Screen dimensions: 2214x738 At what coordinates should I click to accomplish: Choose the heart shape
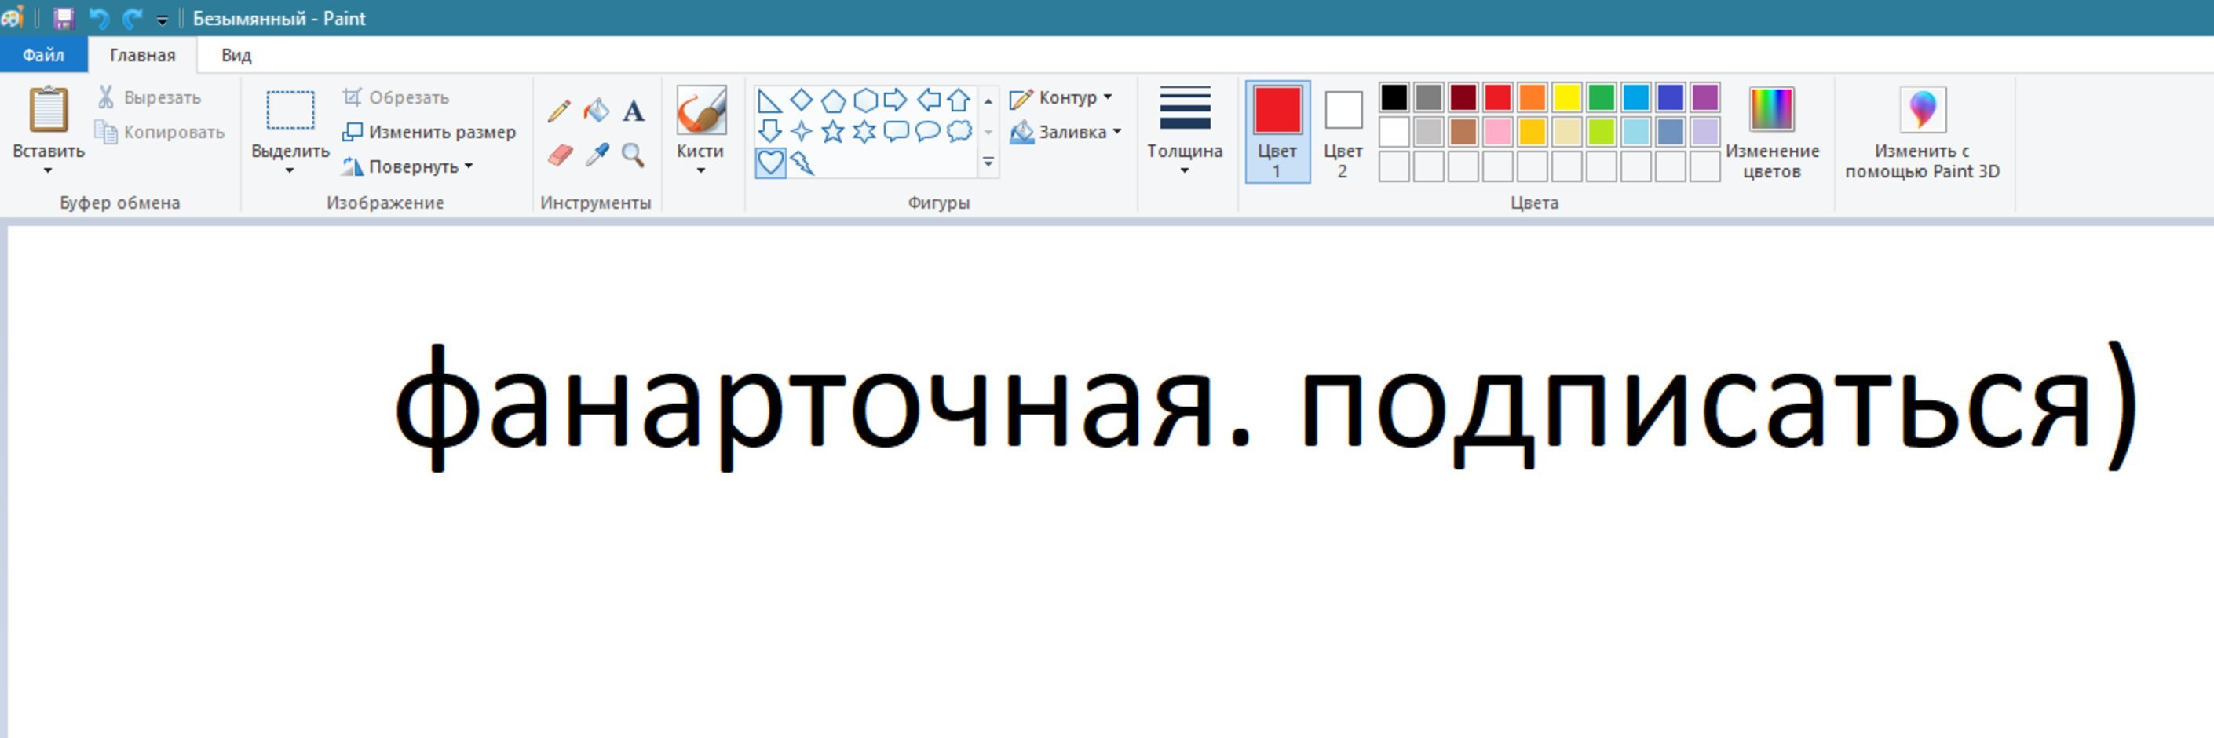(771, 163)
